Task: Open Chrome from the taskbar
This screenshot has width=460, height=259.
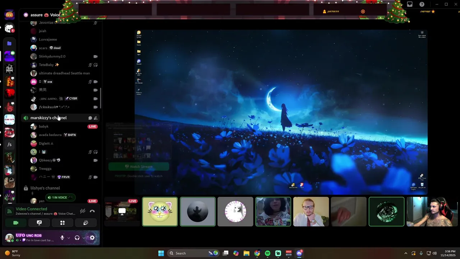Action: coord(257,253)
